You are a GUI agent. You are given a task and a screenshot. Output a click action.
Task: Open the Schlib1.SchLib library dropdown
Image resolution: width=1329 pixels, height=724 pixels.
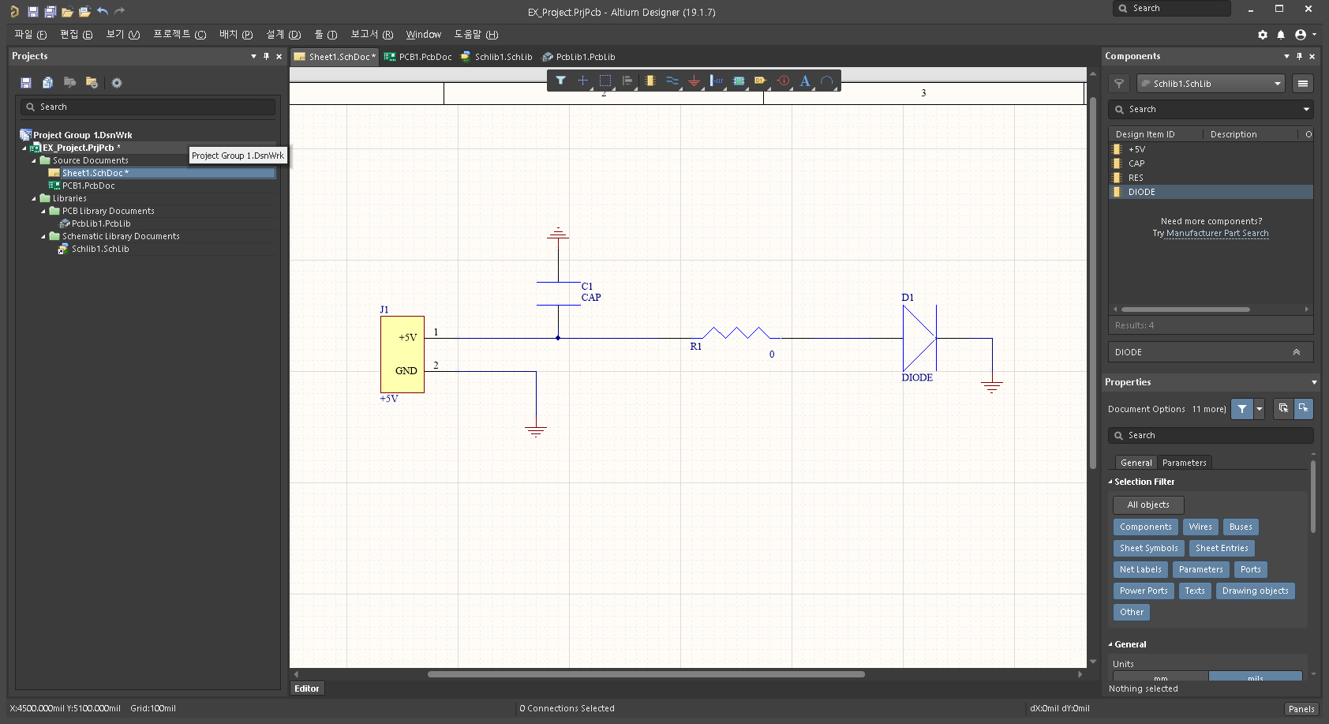(x=1211, y=84)
